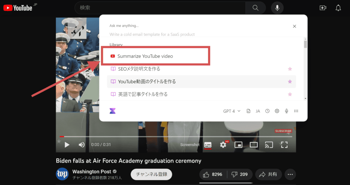This screenshot has width=350, height=185.
Task: Open the Washington Post channel avatar
Action: tap(62, 174)
